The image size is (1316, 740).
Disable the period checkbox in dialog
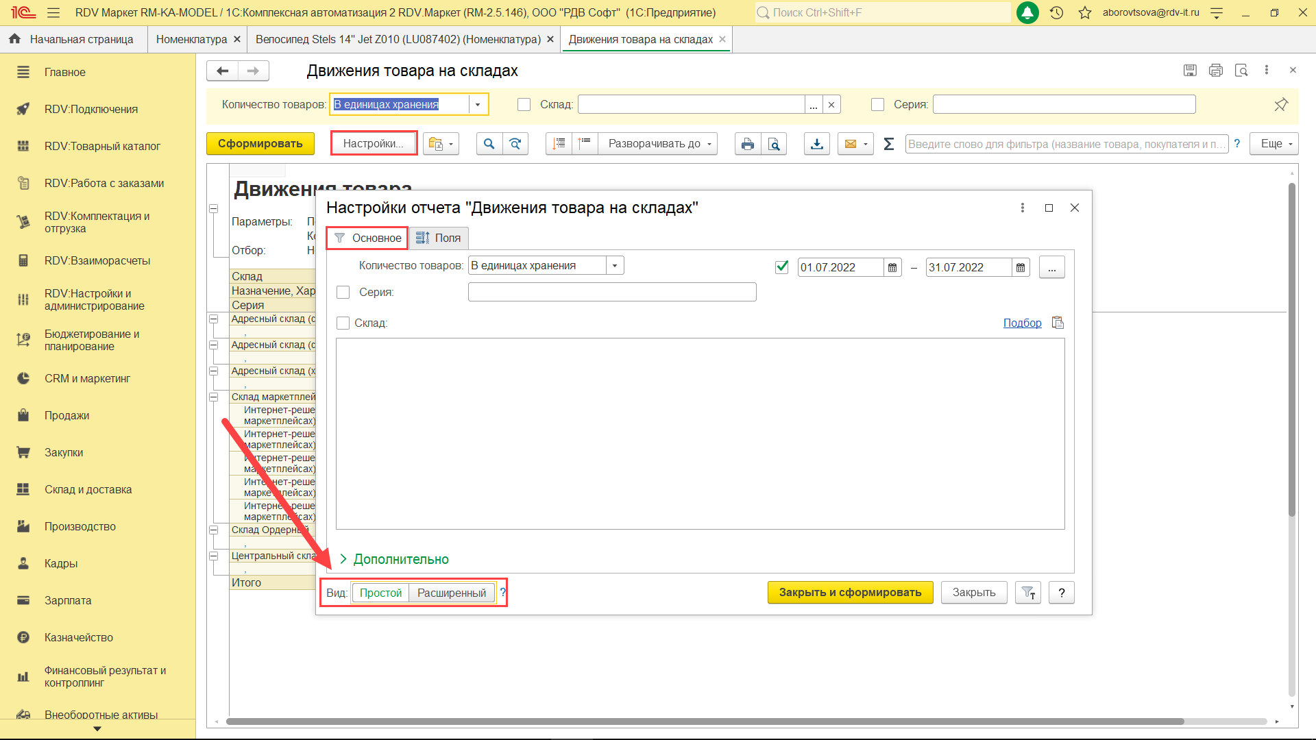pyautogui.click(x=781, y=267)
